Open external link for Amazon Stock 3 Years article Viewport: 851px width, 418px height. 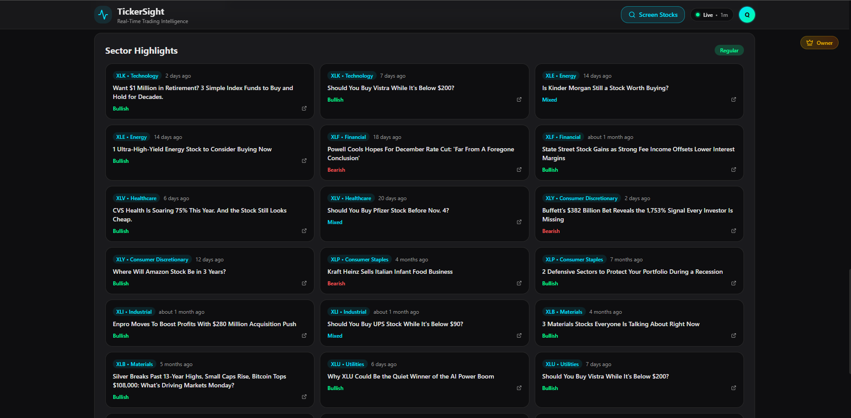[304, 283]
